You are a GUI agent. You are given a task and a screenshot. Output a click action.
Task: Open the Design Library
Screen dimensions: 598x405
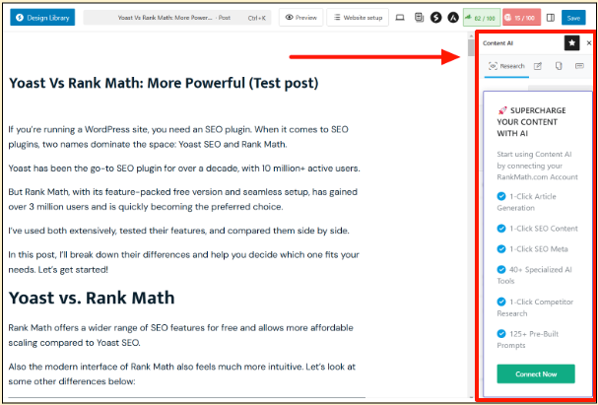point(42,18)
